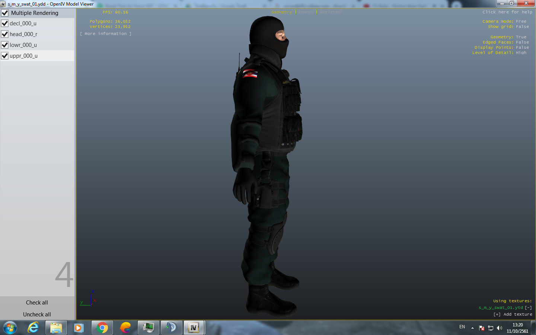The image size is (536, 335).
Task: Click the OpenIV taskbar icon
Action: pos(194,328)
